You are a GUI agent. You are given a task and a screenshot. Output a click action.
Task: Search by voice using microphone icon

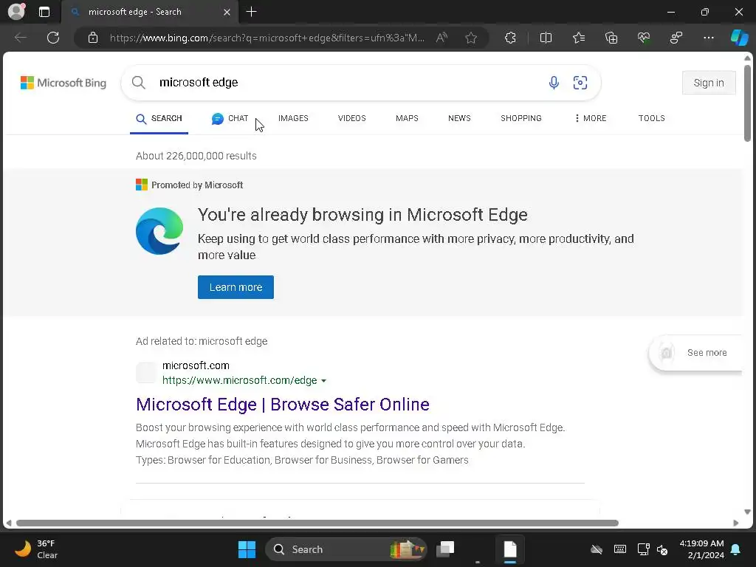coord(554,83)
